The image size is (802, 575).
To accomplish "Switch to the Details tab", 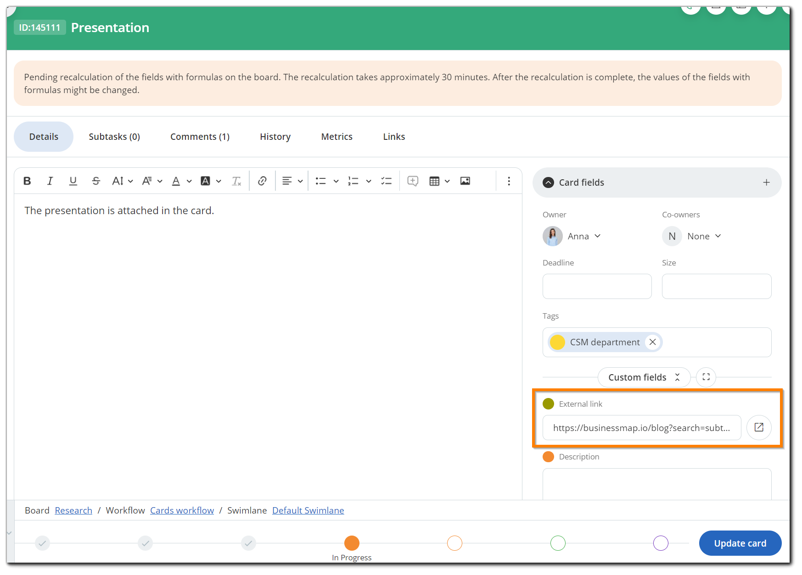I will click(x=44, y=137).
